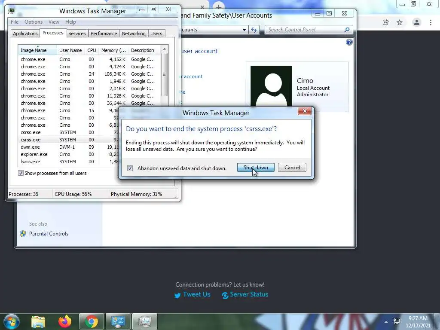The image size is (440, 330).
Task: Open a new Chrome tab with plus button
Action: [219, 6]
